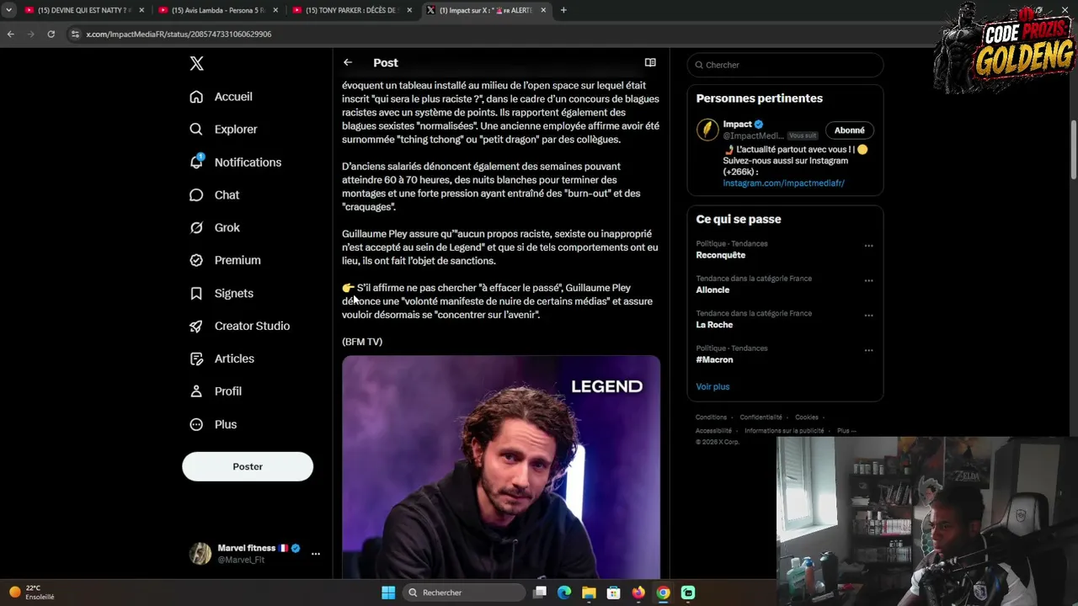This screenshot has width=1078, height=606.
Task: Open Microsoft Store from taskbar
Action: point(614,593)
